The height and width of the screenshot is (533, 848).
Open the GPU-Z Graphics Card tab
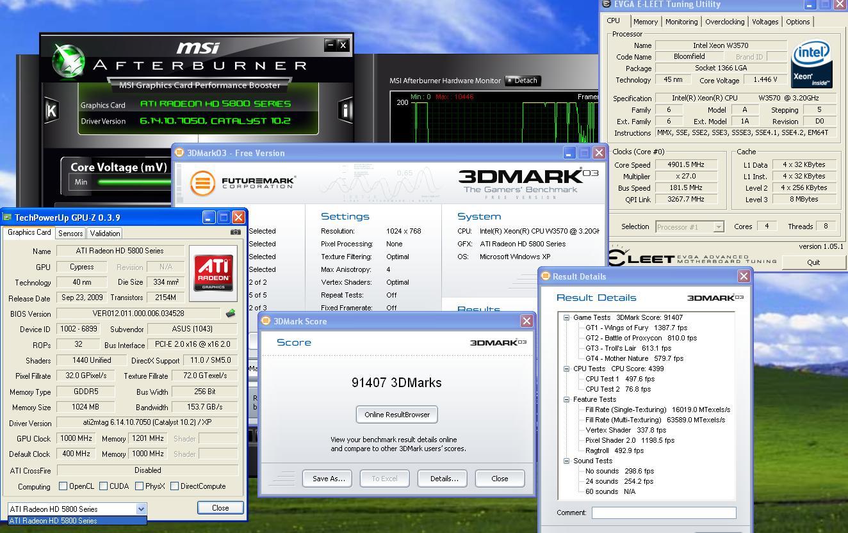click(29, 233)
